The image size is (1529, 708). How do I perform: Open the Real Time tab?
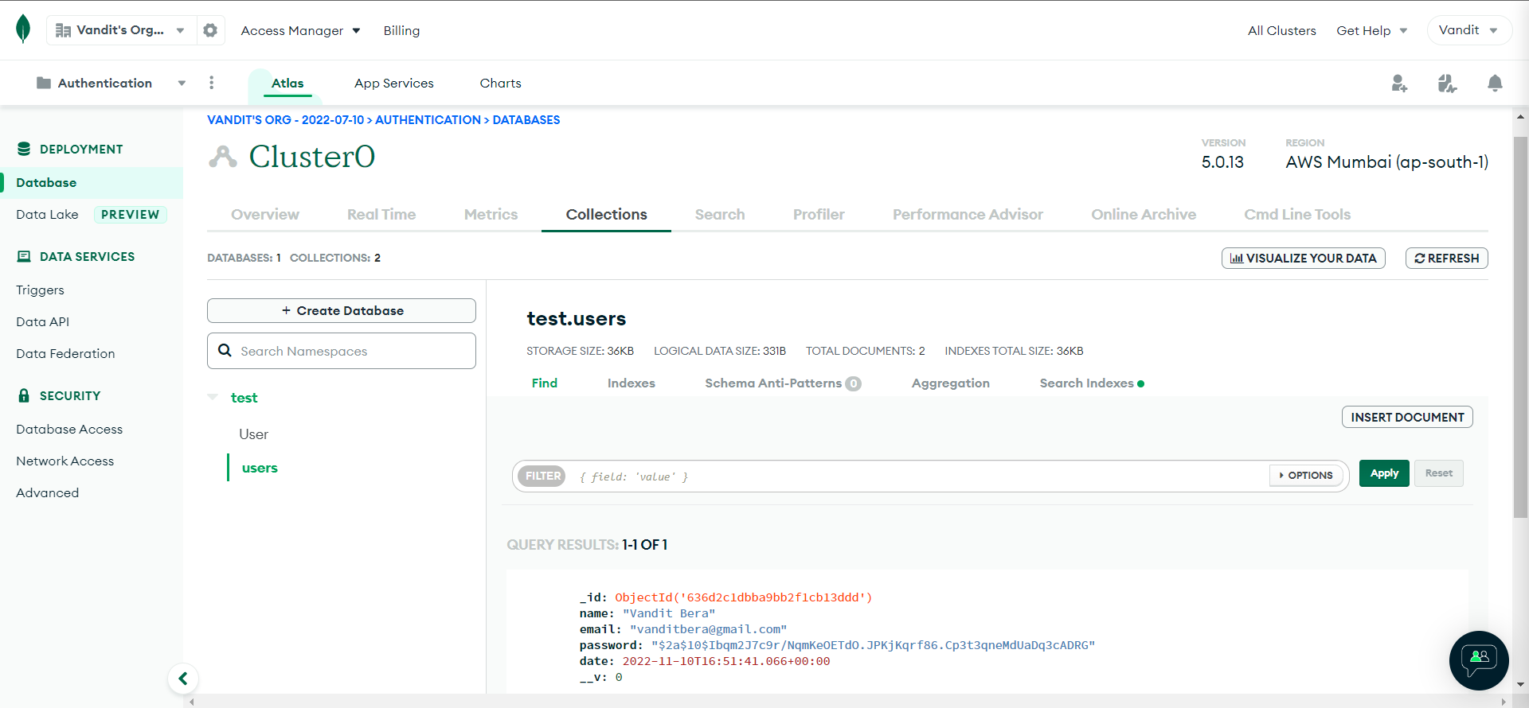tap(381, 214)
